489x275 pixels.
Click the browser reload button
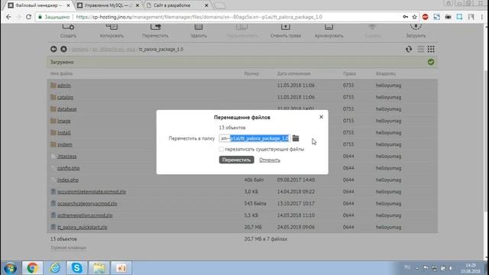coord(28,17)
